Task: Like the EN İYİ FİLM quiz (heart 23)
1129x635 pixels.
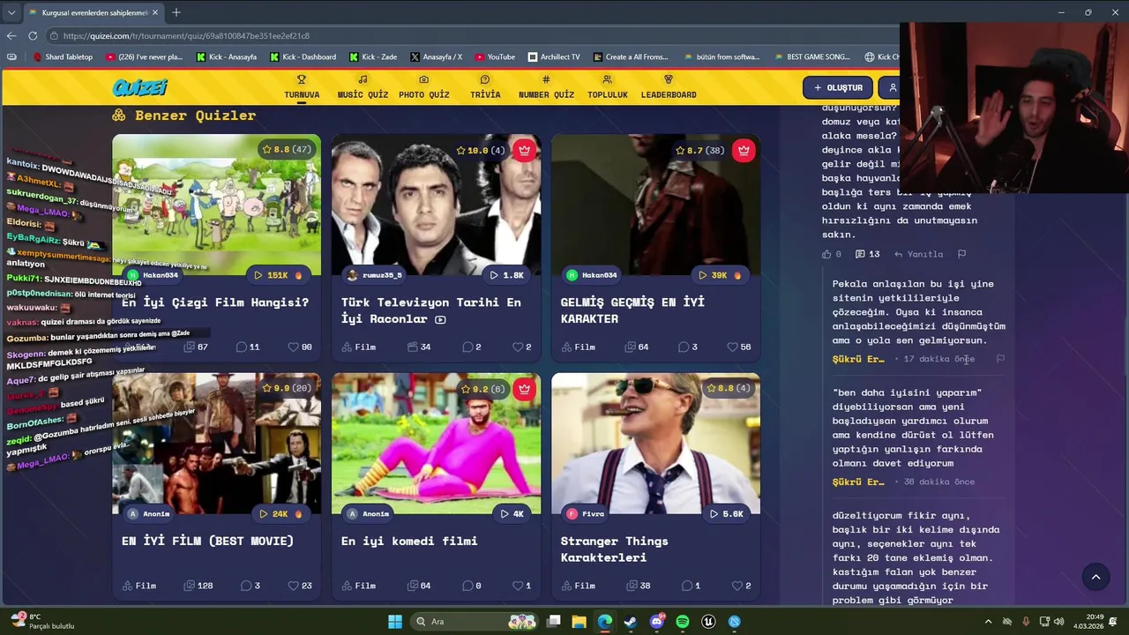Action: point(300,586)
